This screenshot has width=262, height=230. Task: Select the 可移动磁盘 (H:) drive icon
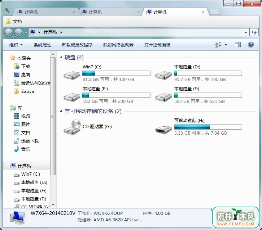pos(163,129)
